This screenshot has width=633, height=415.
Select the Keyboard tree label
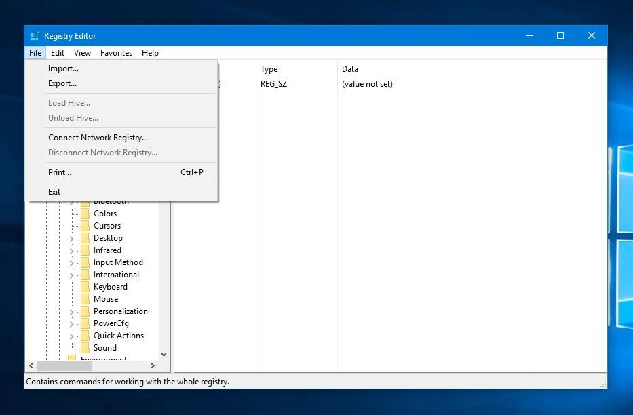tap(110, 287)
